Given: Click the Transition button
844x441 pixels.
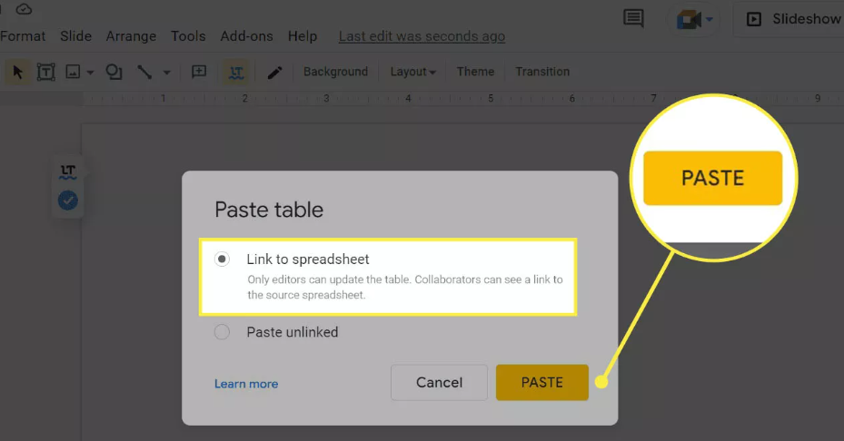Looking at the screenshot, I should coord(542,72).
